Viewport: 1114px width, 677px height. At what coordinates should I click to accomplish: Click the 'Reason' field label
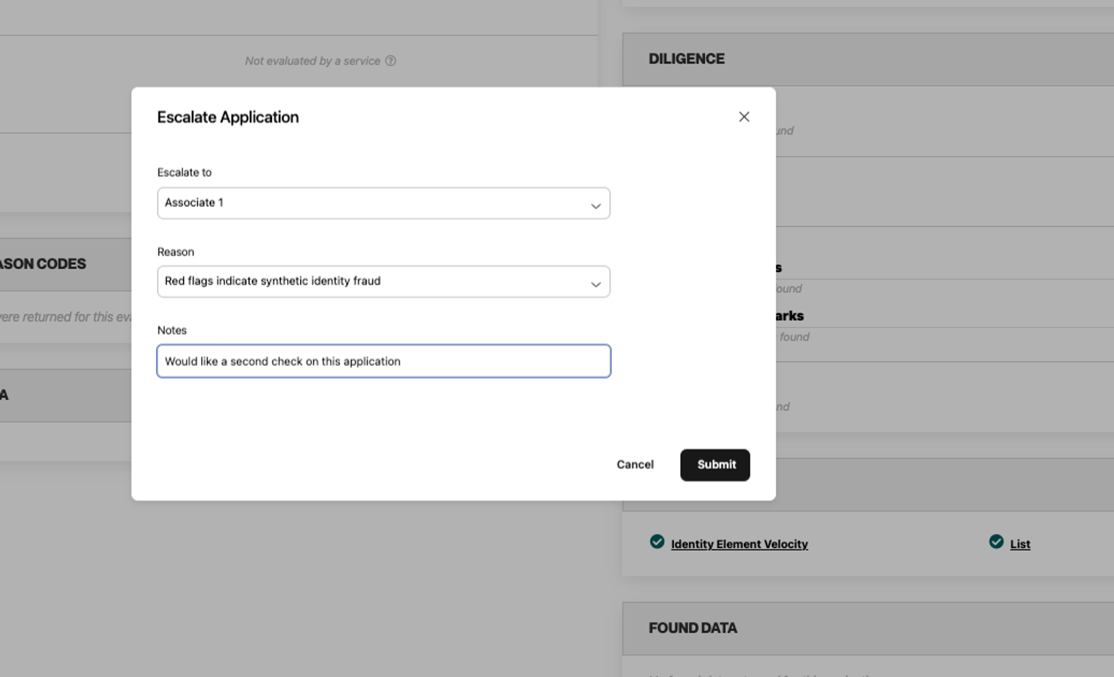(176, 251)
